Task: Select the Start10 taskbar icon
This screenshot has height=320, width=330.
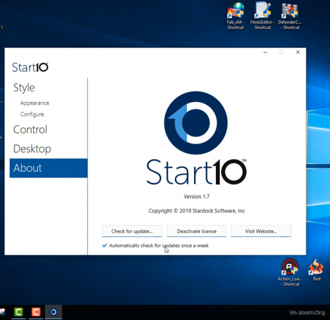Action: click(x=53, y=312)
